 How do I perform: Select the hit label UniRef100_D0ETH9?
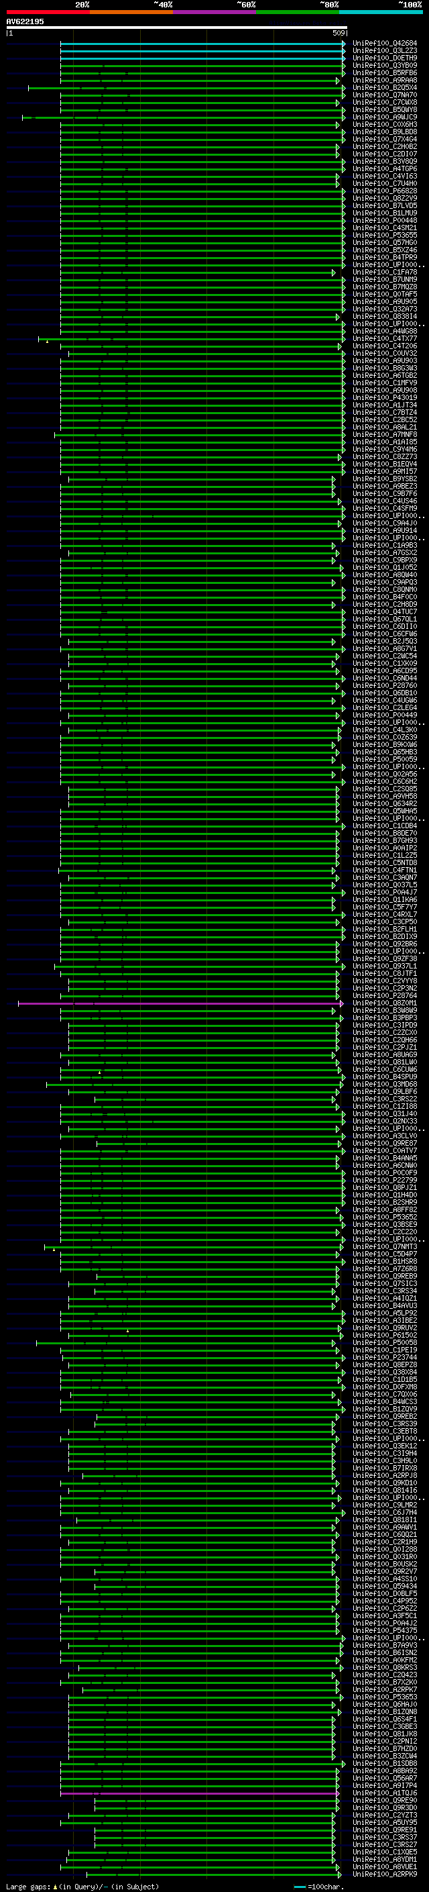[x=385, y=58]
